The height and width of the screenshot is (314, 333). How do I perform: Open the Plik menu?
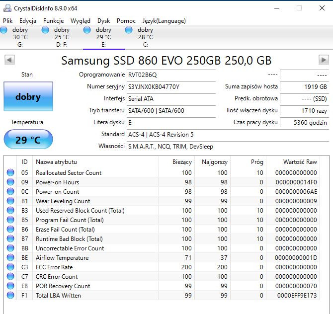(8, 21)
